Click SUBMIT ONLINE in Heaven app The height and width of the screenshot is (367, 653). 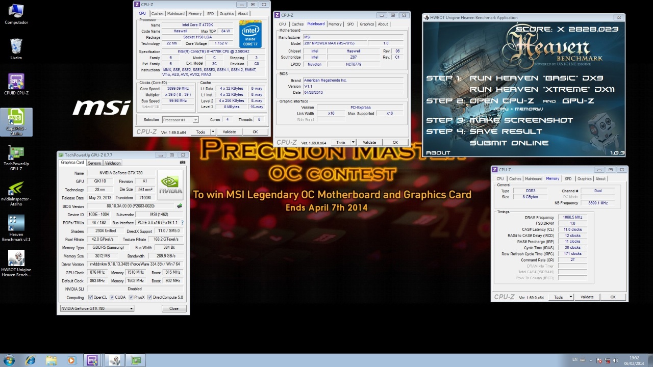(509, 143)
